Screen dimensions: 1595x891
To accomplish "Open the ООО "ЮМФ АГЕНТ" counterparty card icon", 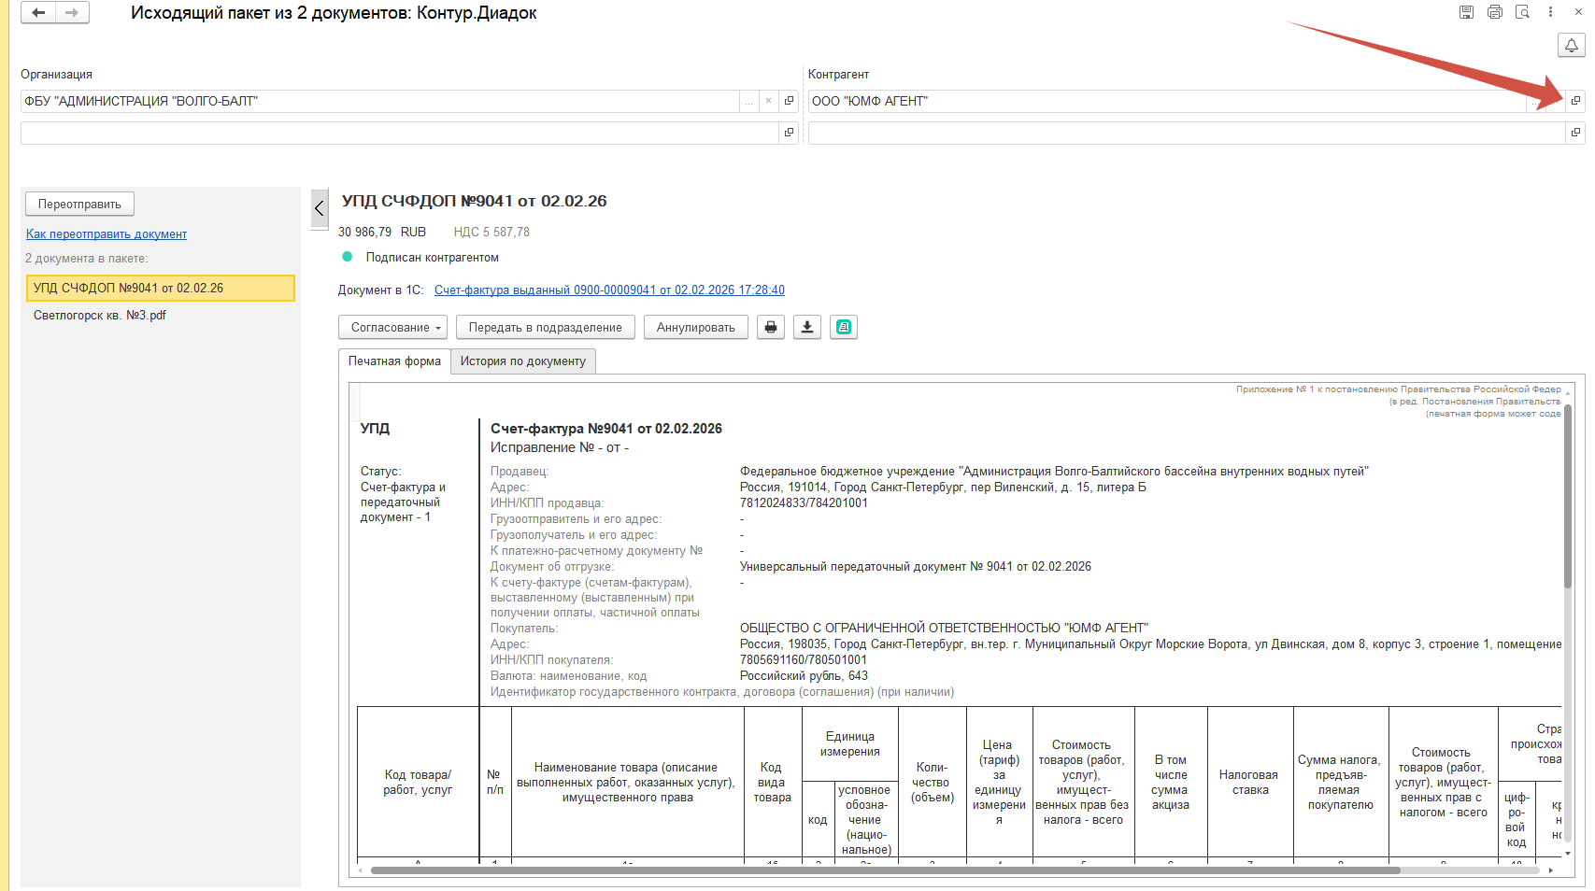I will point(1575,101).
